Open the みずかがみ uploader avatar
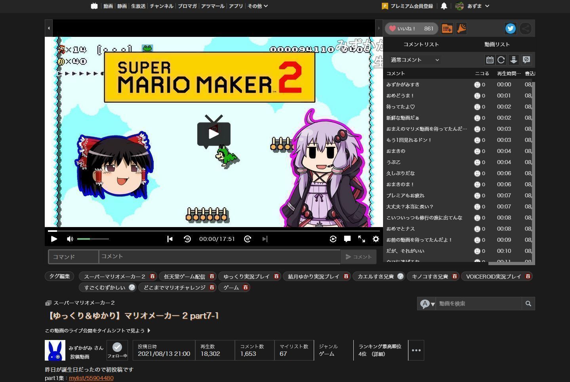This screenshot has width=570, height=382. [x=55, y=350]
